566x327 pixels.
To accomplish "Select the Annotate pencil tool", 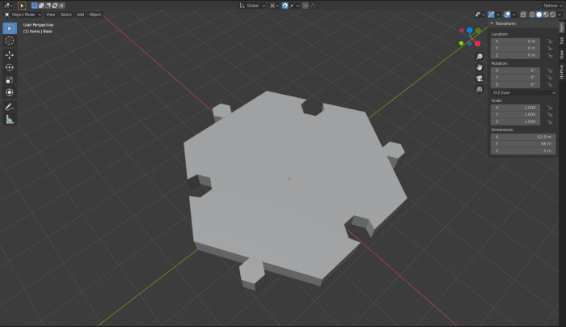I will (x=10, y=107).
